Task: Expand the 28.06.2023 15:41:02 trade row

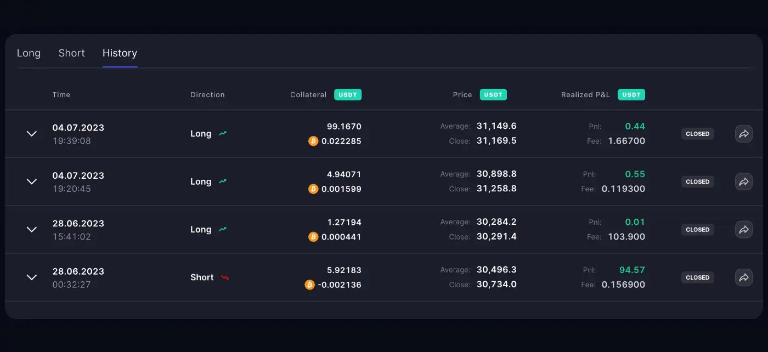Action: [x=32, y=230]
